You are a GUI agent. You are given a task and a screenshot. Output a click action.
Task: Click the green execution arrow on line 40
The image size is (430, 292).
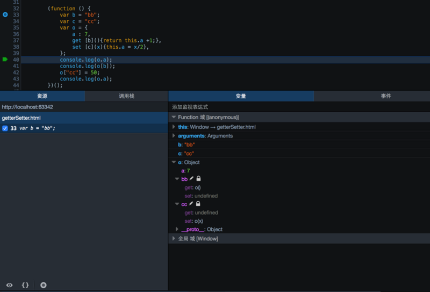(5, 59)
